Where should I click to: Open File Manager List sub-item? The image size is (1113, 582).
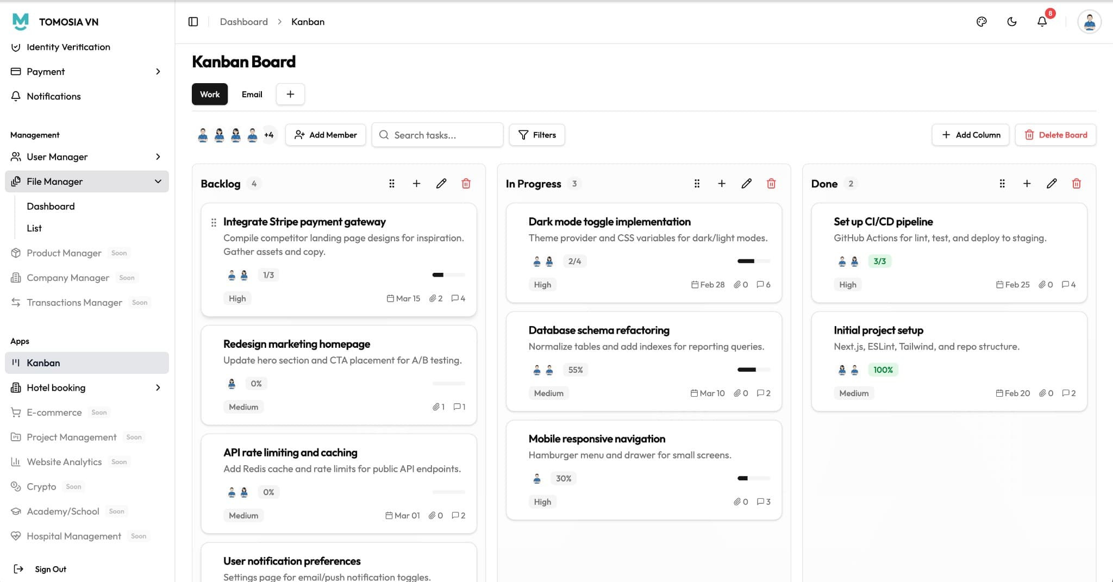(34, 228)
